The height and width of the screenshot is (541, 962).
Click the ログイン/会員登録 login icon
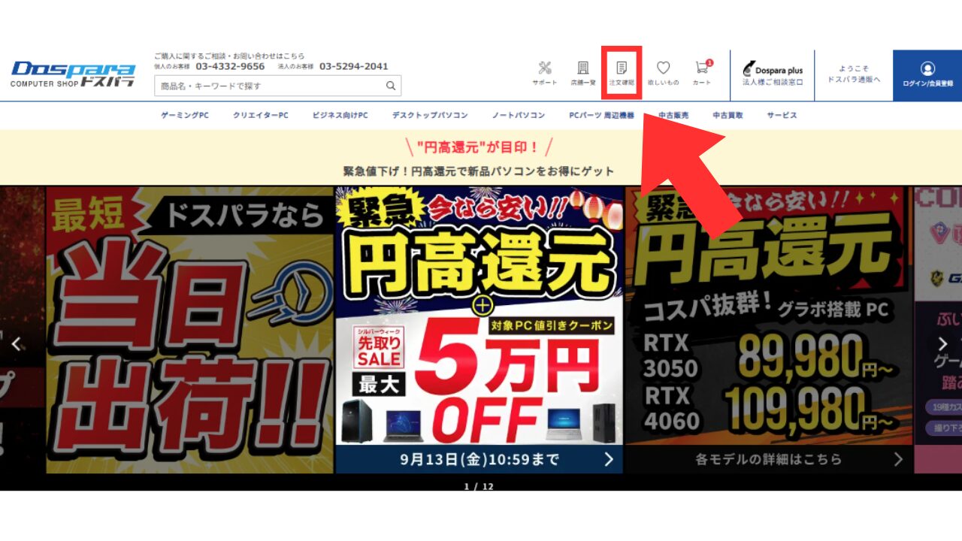[927, 74]
